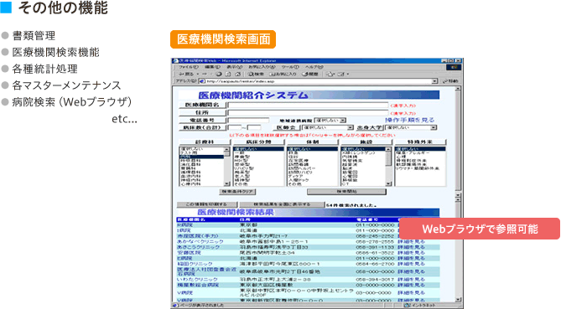
Task: Click 病院検索 (Webブラウザ) feature text
Action: click(72, 102)
